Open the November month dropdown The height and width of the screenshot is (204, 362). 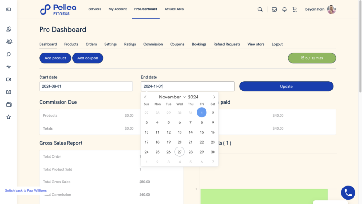(172, 97)
